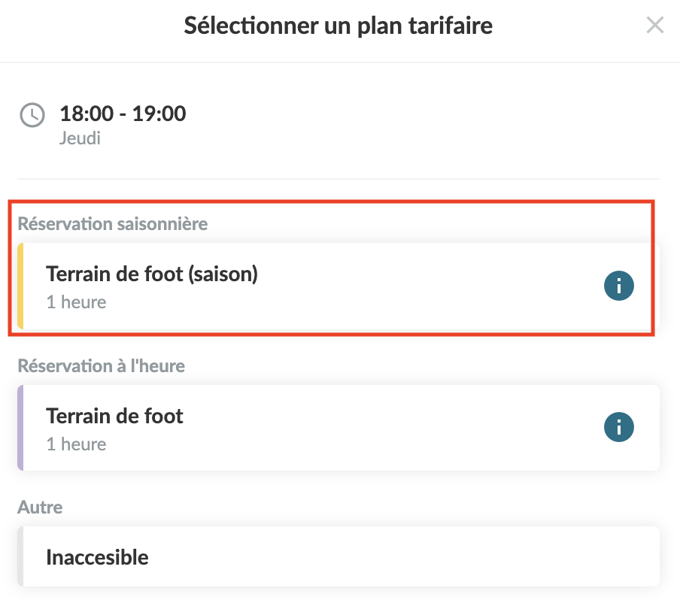The image size is (680, 609).
Task: Open info for Terrain de foot (saison)
Action: coord(619,286)
